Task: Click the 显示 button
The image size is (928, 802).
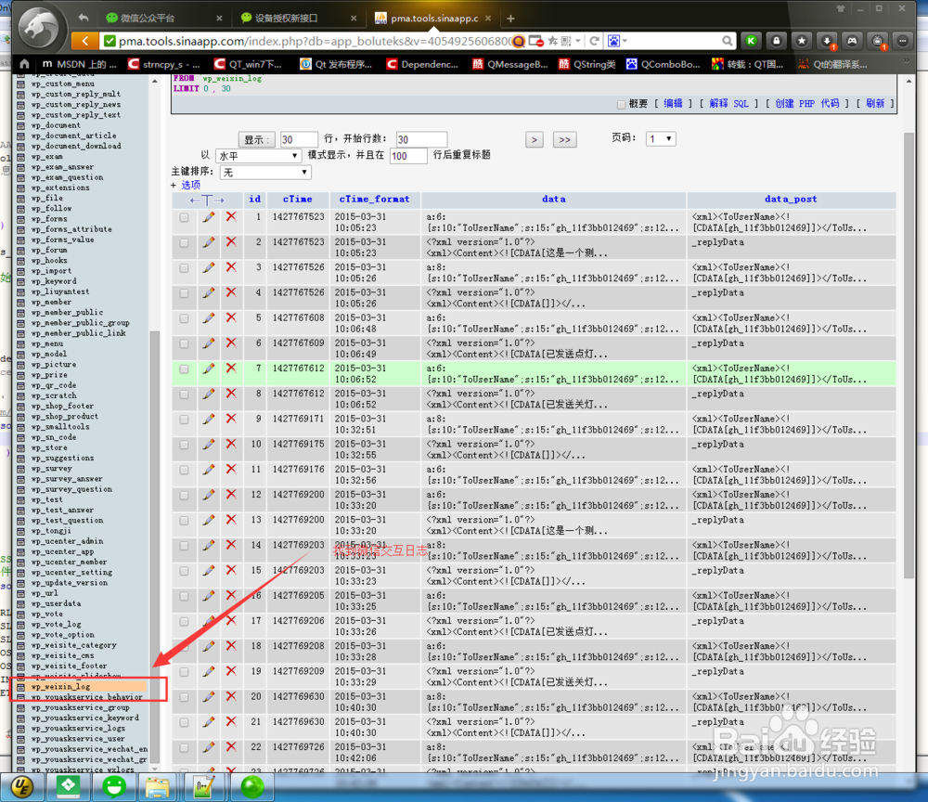Action: [257, 139]
